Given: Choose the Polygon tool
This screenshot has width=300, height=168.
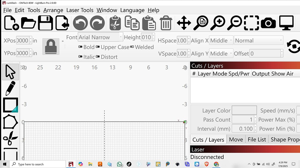Looking at the screenshot, I should coord(10,123).
